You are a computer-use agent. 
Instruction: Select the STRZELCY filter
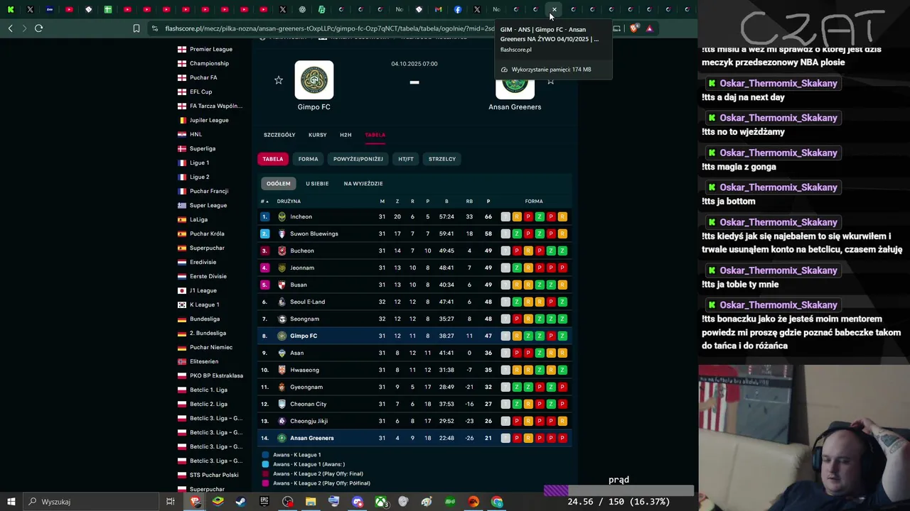442,159
